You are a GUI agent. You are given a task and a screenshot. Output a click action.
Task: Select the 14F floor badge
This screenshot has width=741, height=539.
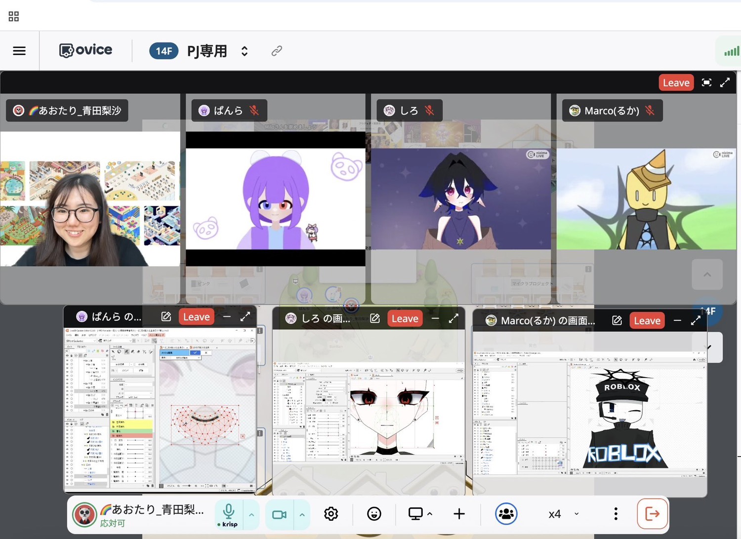click(x=164, y=51)
